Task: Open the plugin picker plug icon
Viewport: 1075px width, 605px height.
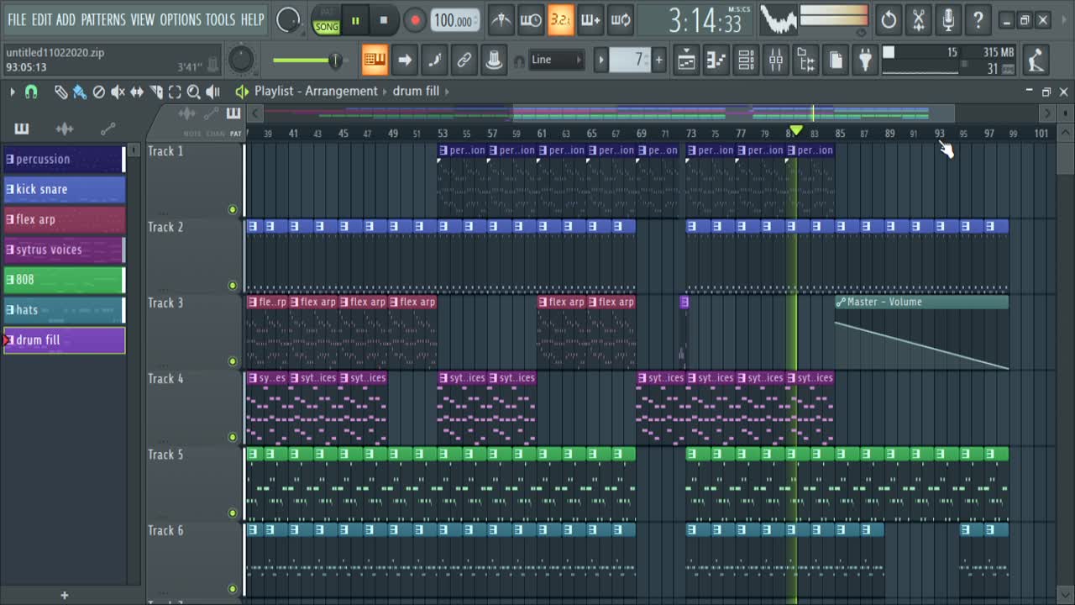Action: (865, 60)
